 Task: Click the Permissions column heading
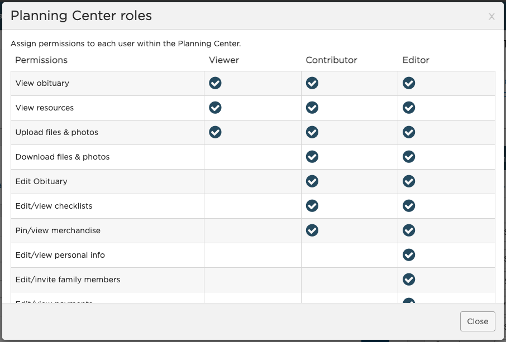point(41,60)
